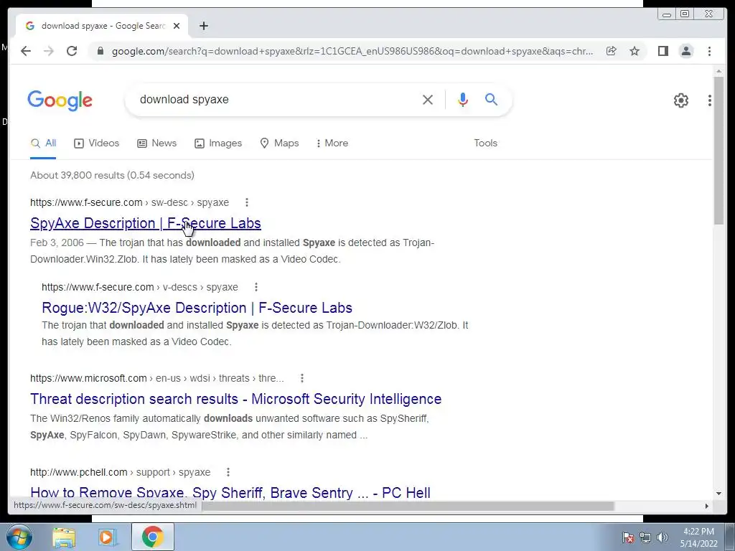The image size is (735, 551).
Task: Open the volume speaker tray icon
Action: (662, 537)
